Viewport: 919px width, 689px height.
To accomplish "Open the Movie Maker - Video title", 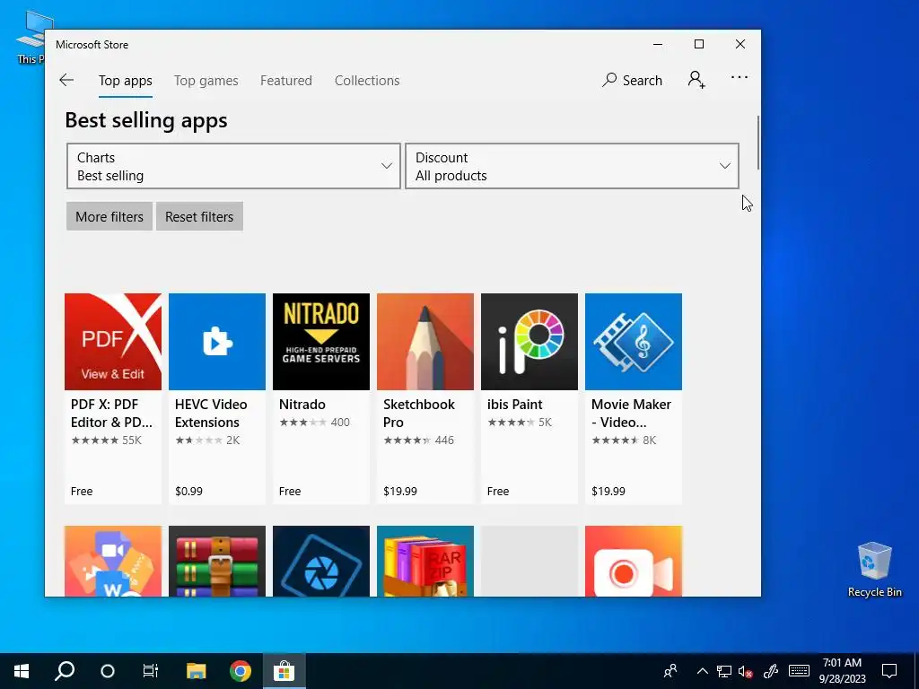I will pyautogui.click(x=631, y=413).
